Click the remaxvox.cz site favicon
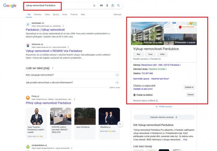 tap(28, 46)
